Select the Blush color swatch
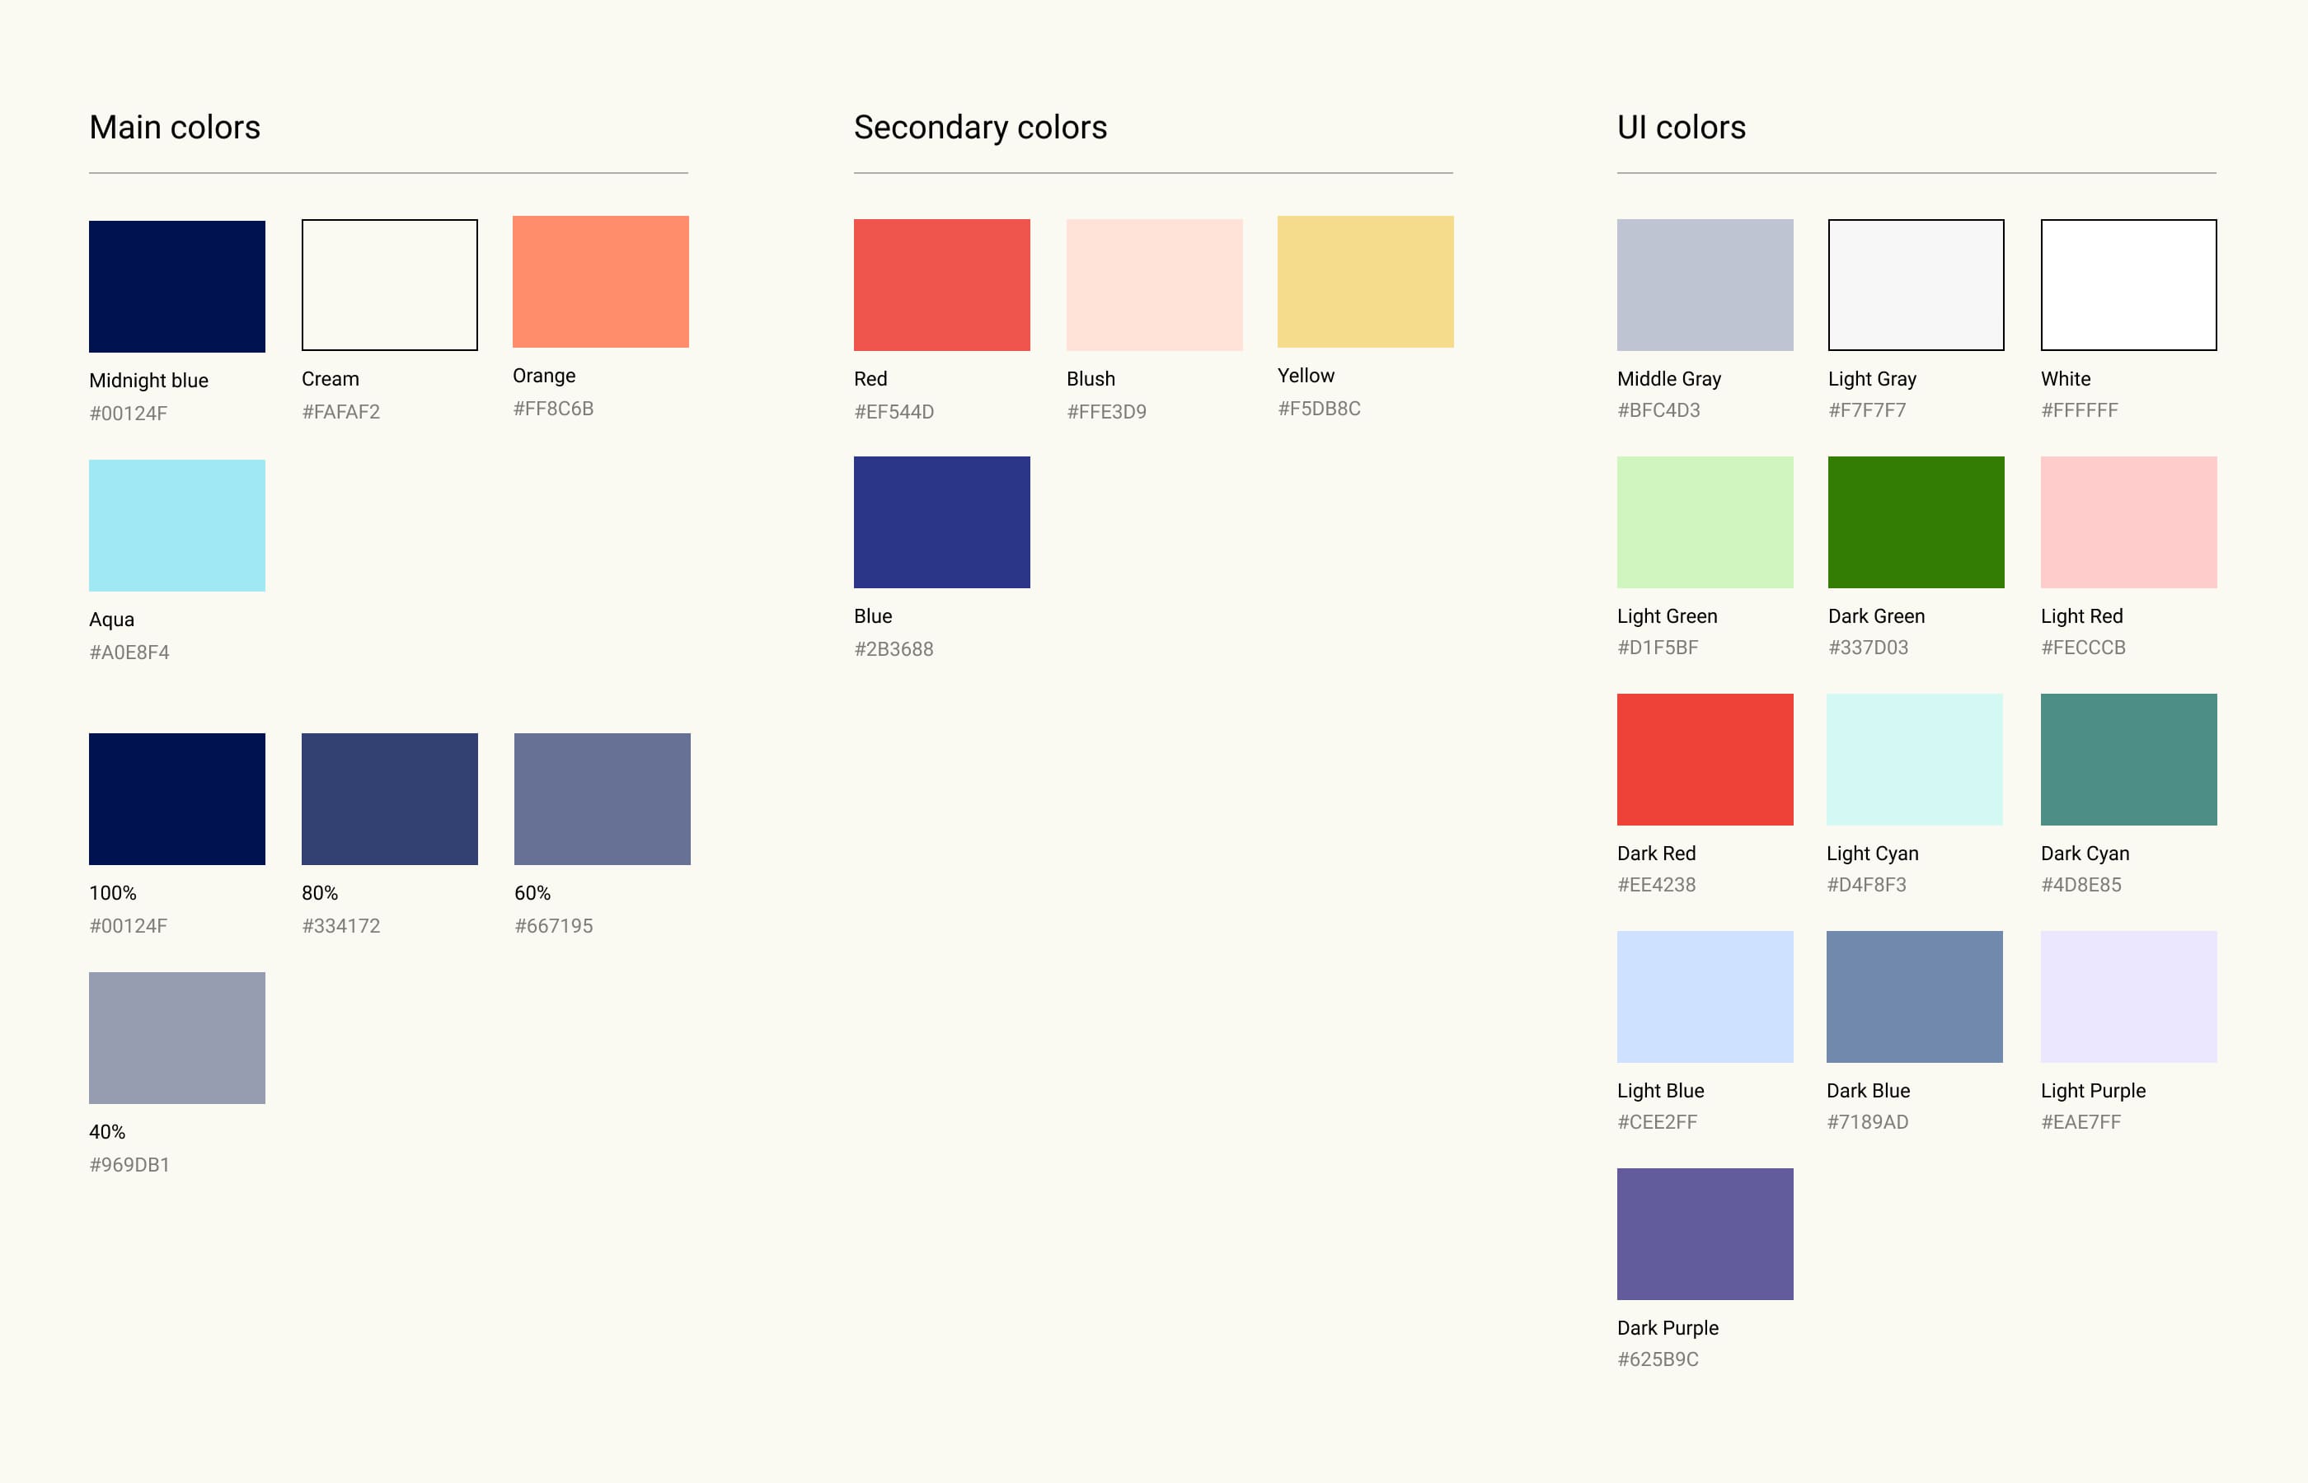 (1154, 284)
